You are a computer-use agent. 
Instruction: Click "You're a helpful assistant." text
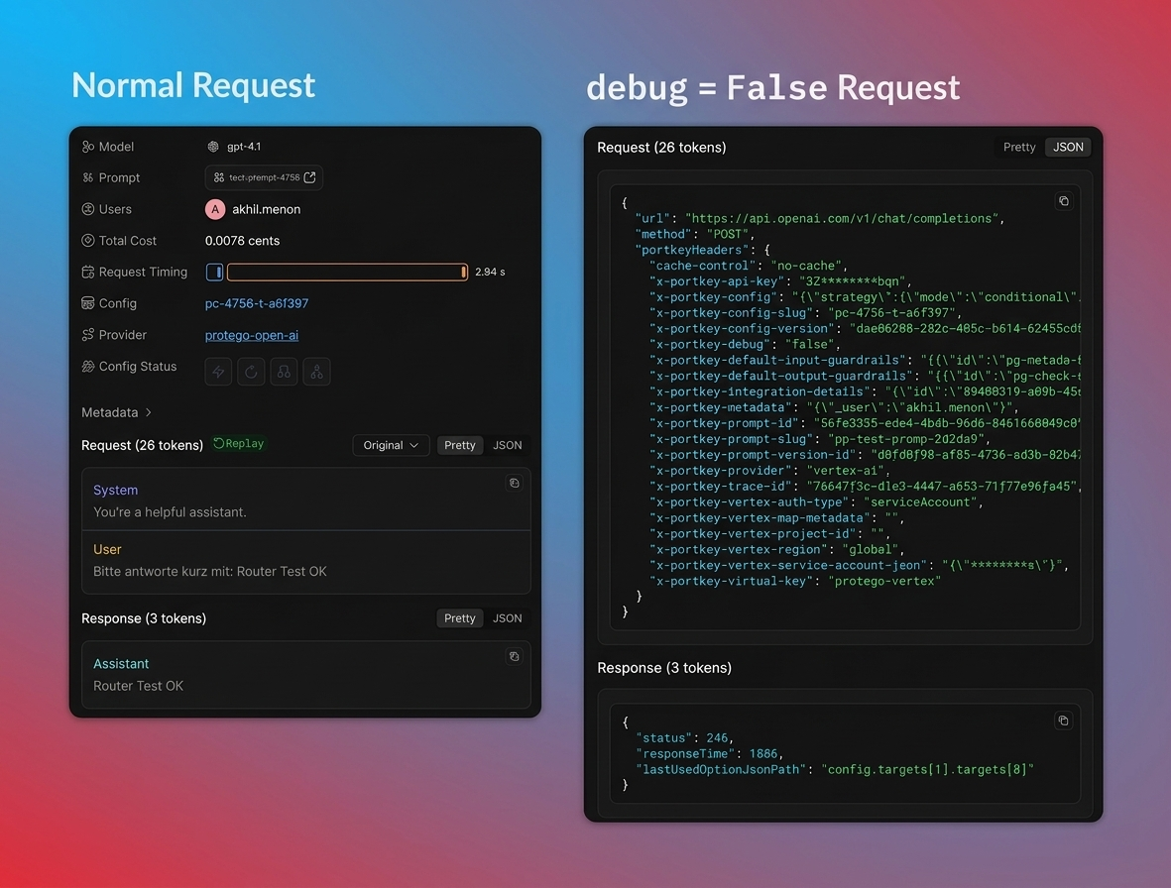(170, 512)
